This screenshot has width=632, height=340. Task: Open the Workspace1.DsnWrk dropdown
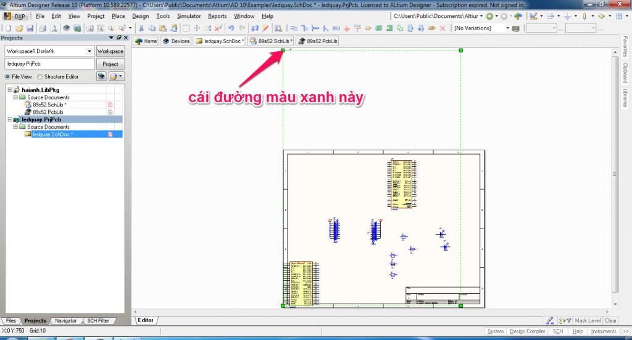(x=89, y=51)
